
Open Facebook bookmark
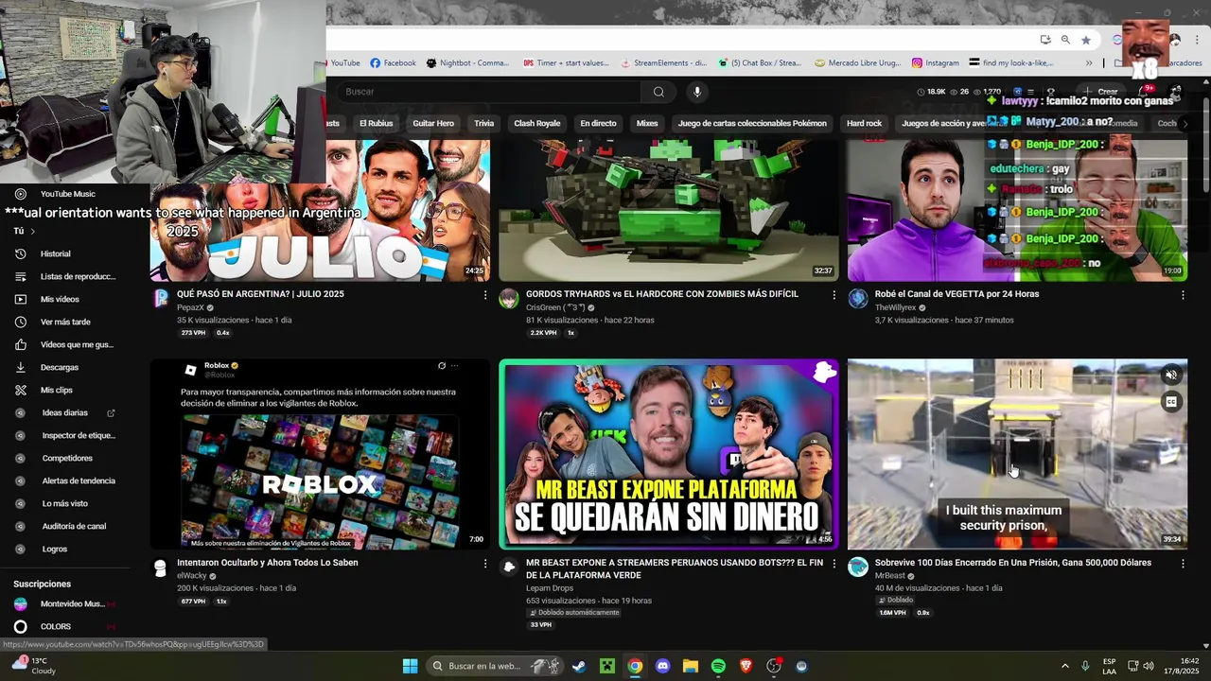(x=393, y=63)
